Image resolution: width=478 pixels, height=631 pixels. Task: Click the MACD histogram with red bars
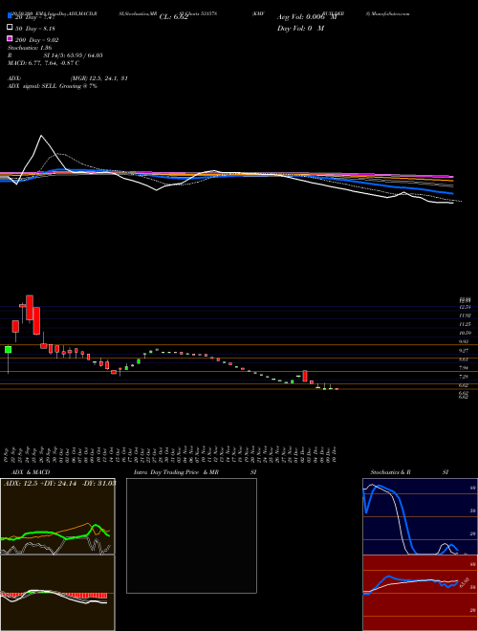pos(57,593)
